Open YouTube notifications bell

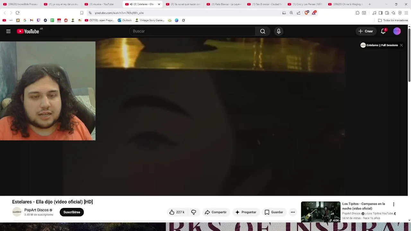click(383, 31)
